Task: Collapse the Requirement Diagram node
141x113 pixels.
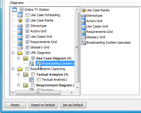Action: tap(19, 85)
